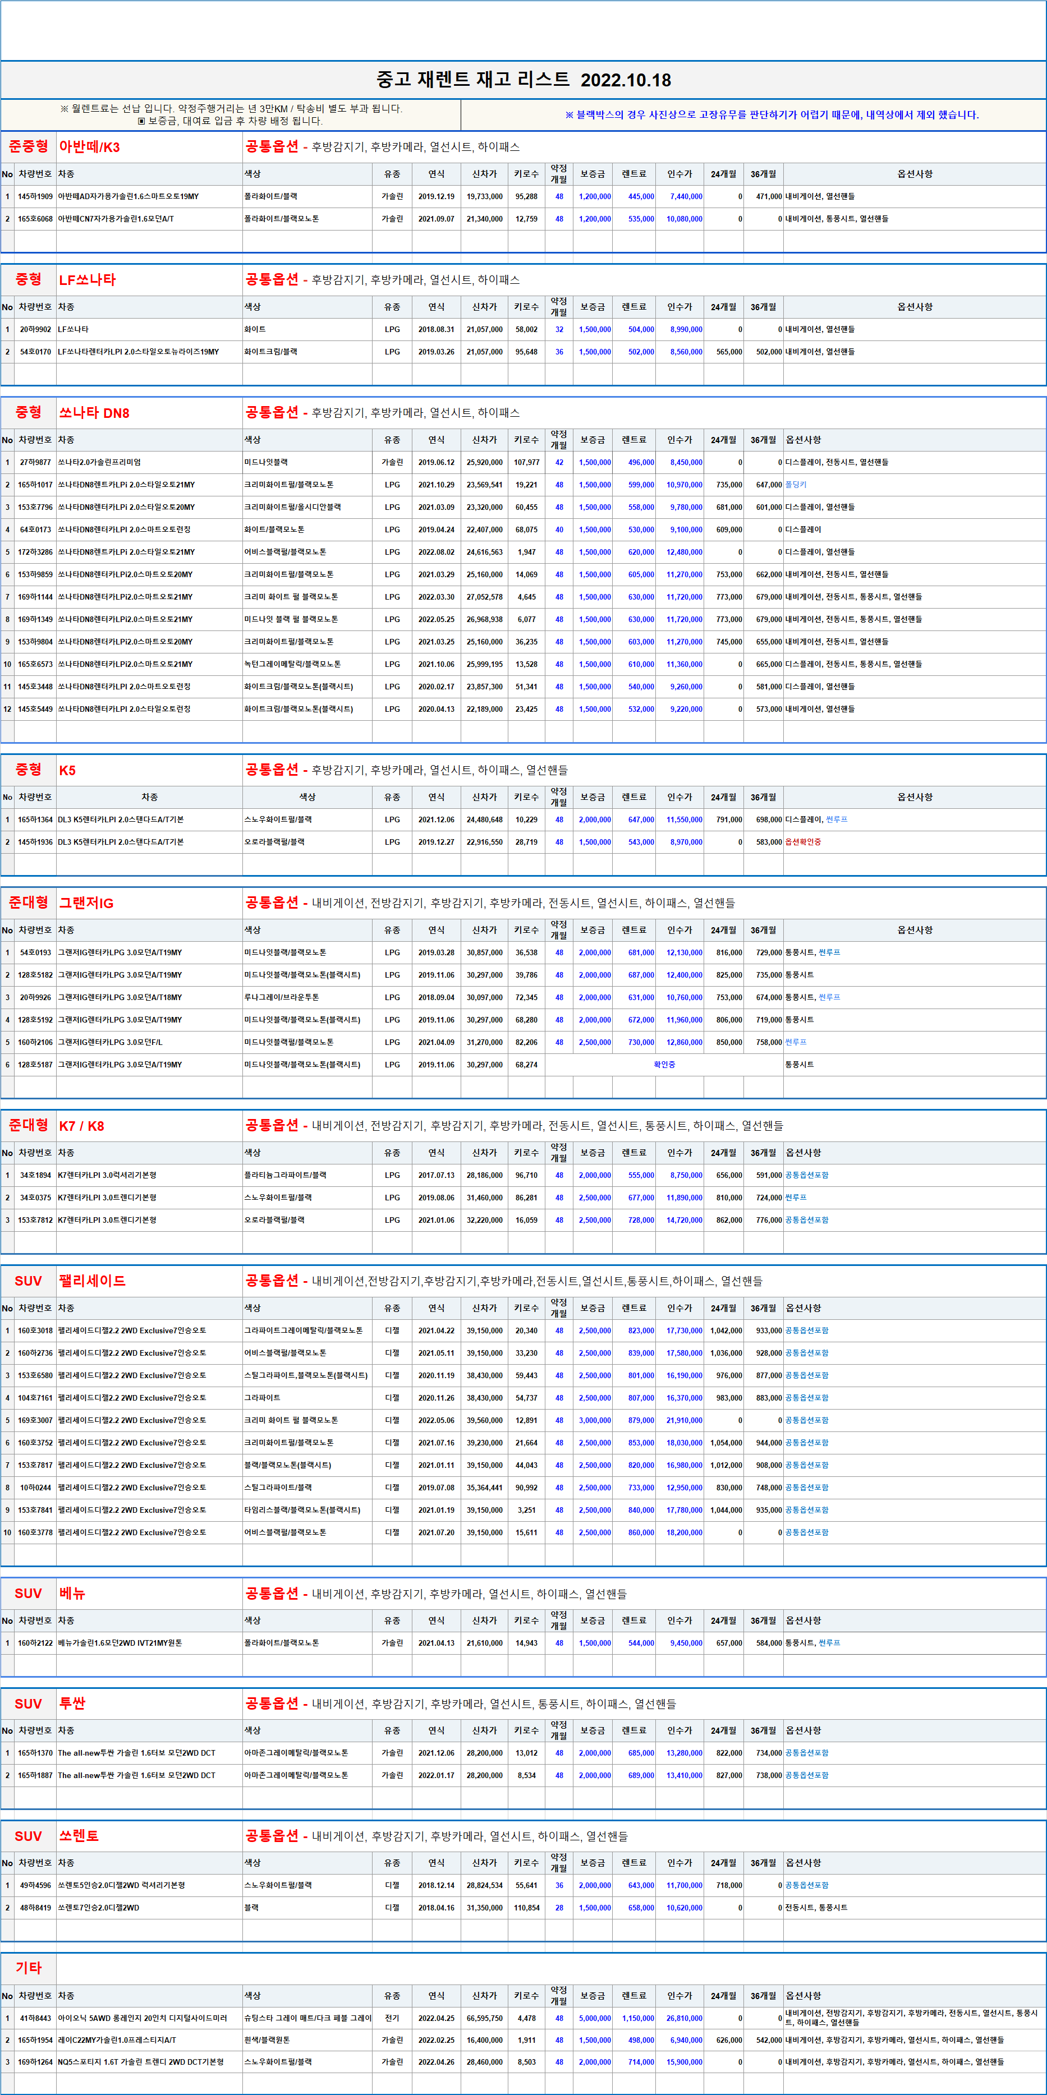
Task: Click plate number 20하9902
Action: click(35, 329)
